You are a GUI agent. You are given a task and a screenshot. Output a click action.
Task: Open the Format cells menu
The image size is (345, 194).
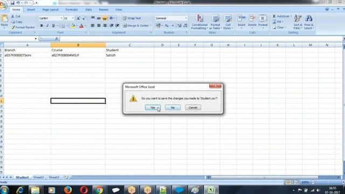(263, 22)
